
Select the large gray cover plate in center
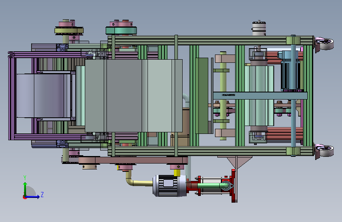coord(133,96)
